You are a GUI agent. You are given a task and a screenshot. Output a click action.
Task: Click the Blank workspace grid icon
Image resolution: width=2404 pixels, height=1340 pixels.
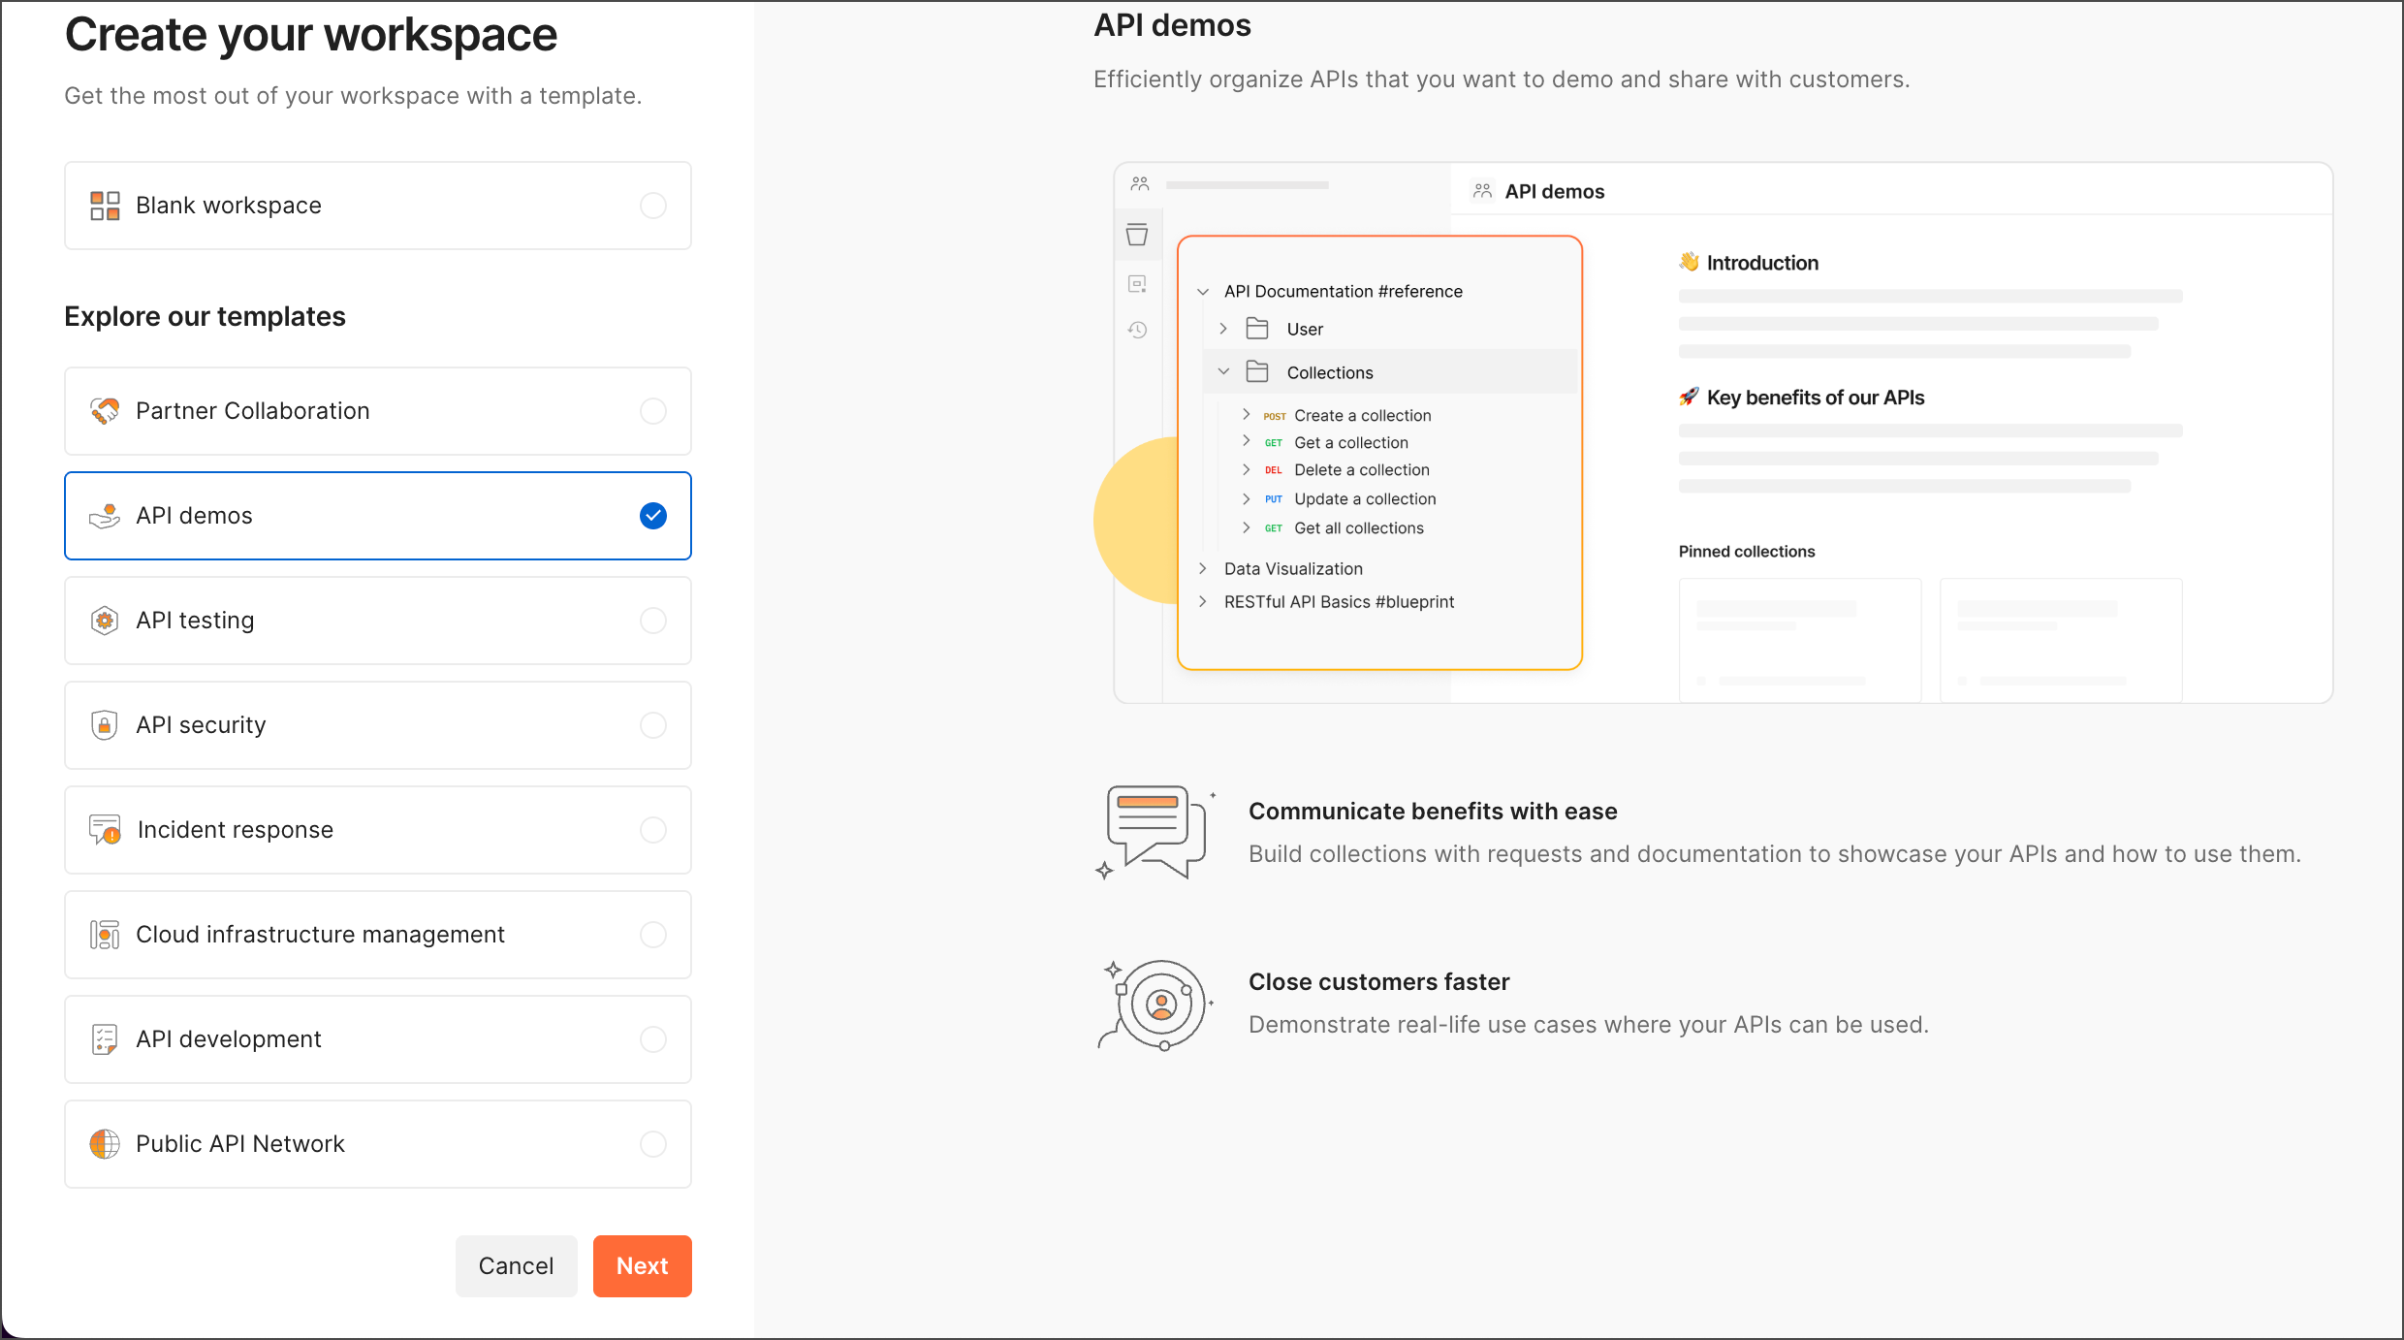(x=104, y=205)
